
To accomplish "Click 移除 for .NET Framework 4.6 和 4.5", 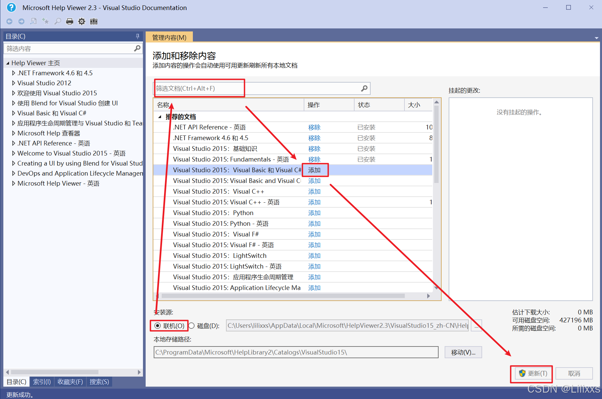I will [314, 138].
